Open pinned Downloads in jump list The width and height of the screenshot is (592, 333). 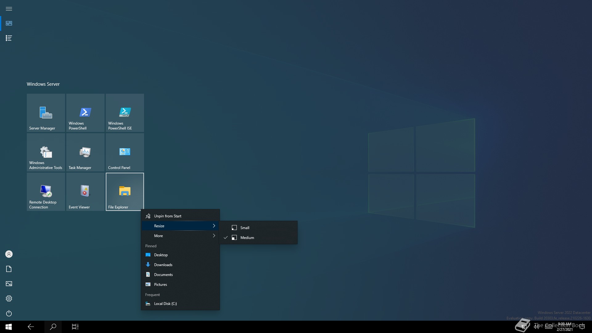point(180,265)
